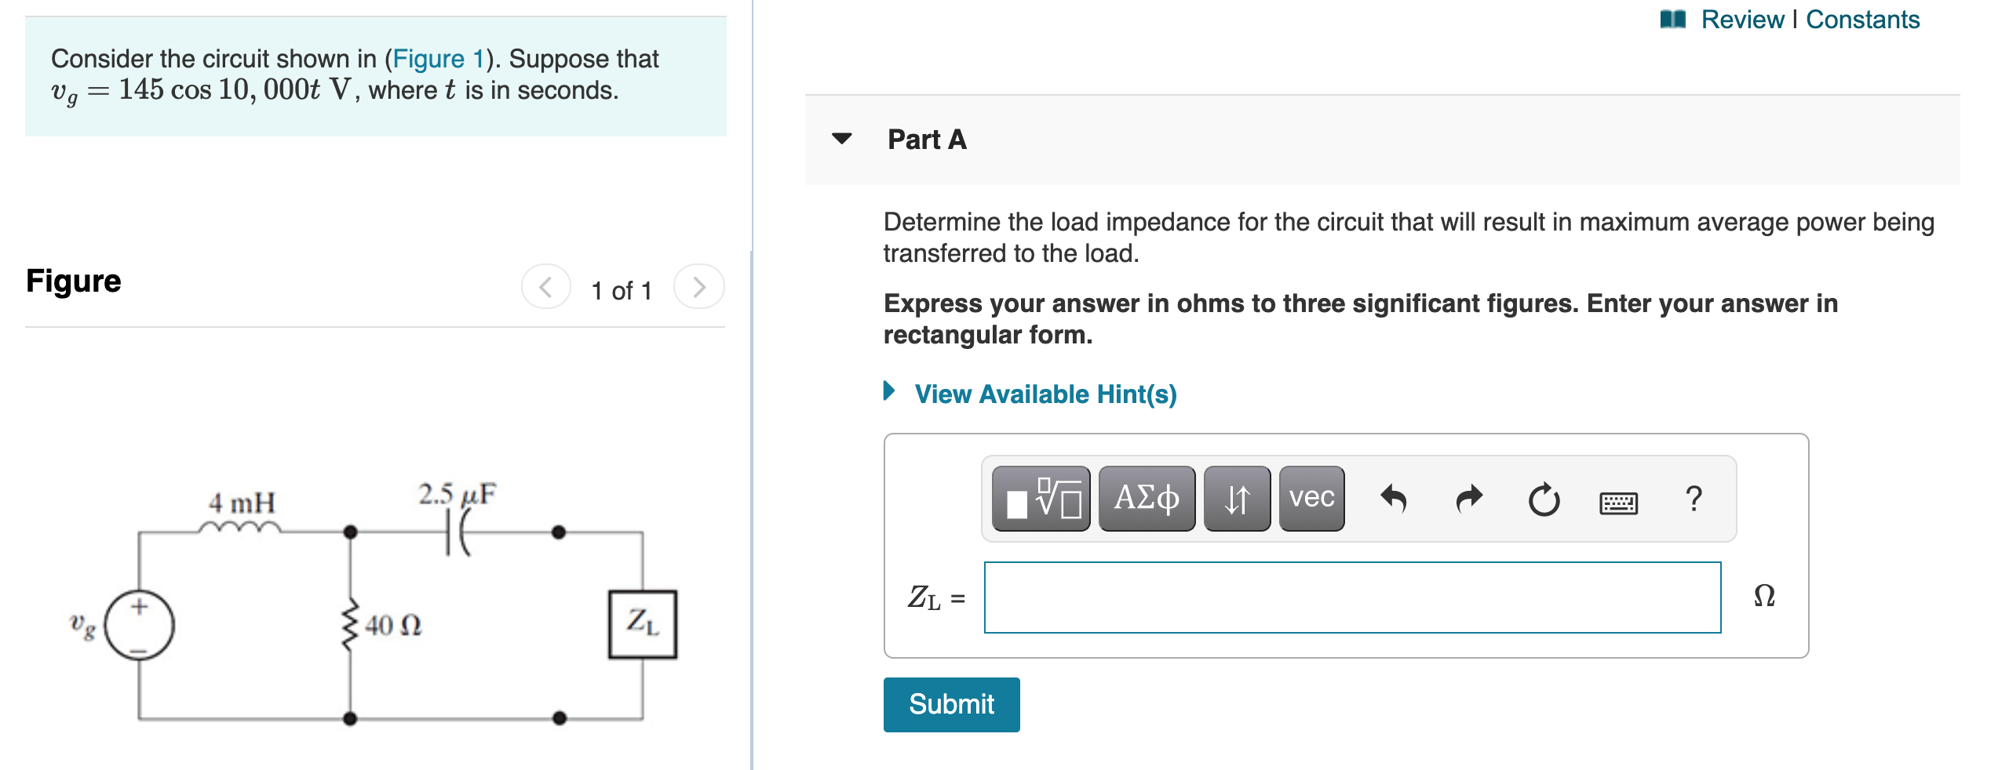This screenshot has height=770, width=2009.
Task: Open the Constants link
Action: (x=1862, y=19)
